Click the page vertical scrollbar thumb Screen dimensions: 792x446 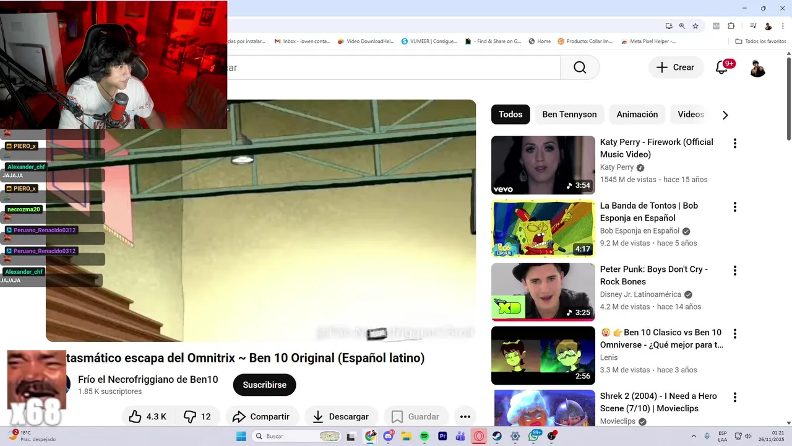pyautogui.click(x=788, y=99)
